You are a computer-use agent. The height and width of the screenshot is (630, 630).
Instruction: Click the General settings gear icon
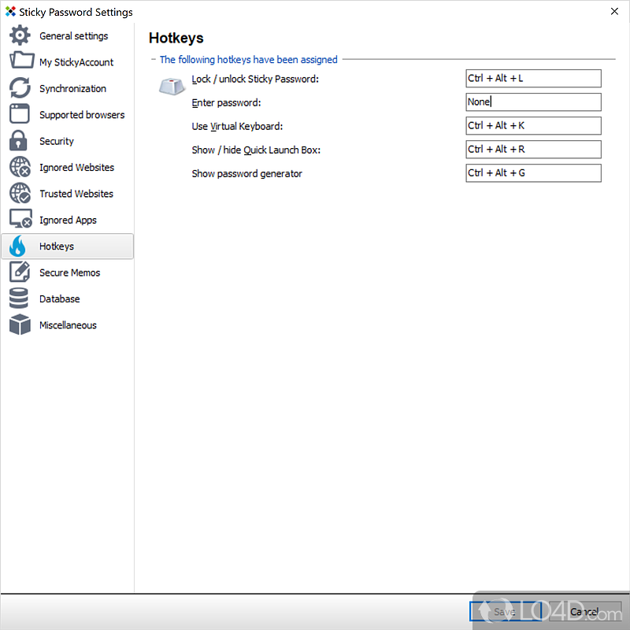tap(20, 36)
